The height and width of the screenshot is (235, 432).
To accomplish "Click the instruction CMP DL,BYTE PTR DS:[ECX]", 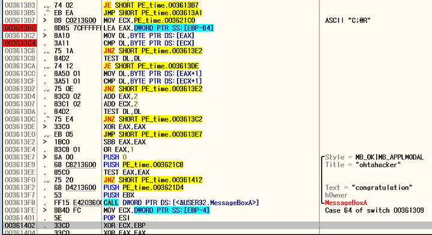I will [149, 43].
